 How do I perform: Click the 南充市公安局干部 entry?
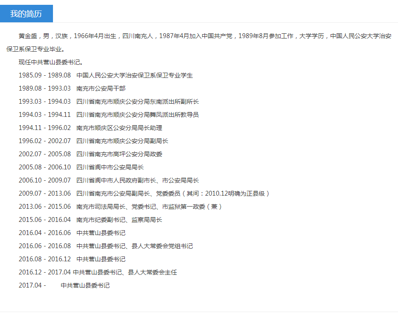tap(101, 88)
